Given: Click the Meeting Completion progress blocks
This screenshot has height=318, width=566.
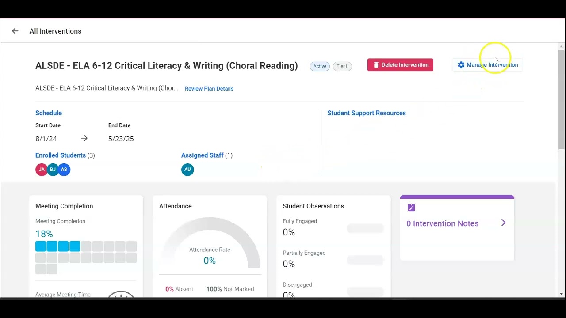Looking at the screenshot, I should point(86,257).
